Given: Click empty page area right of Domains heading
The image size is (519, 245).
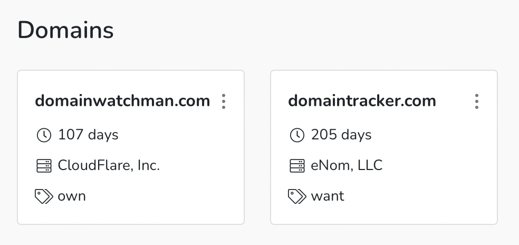Looking at the screenshot, I should (316, 31).
